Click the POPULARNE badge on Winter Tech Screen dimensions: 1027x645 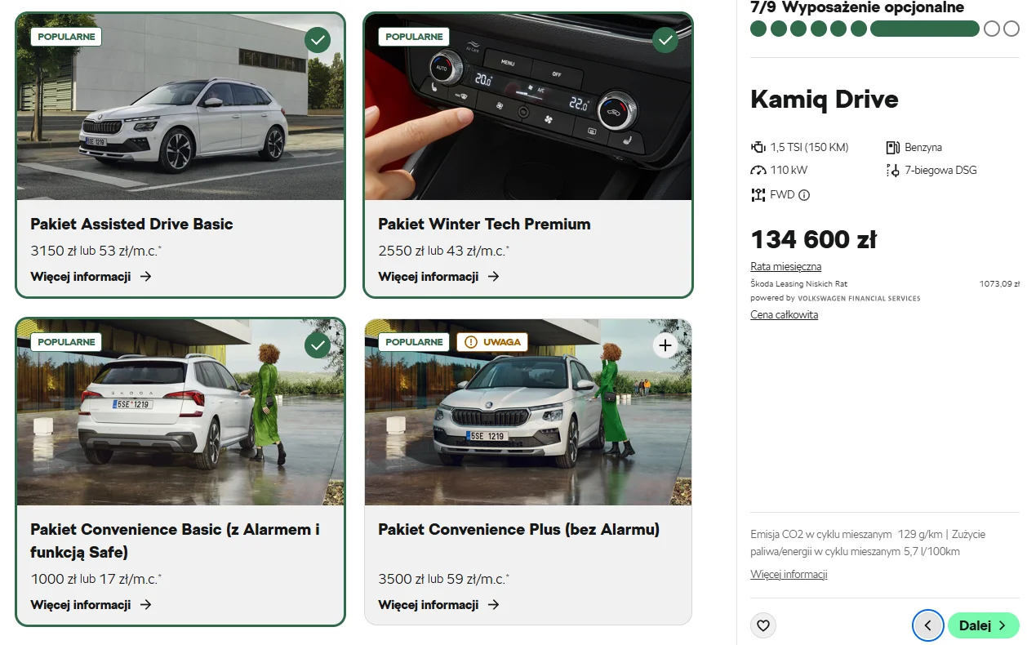point(414,37)
